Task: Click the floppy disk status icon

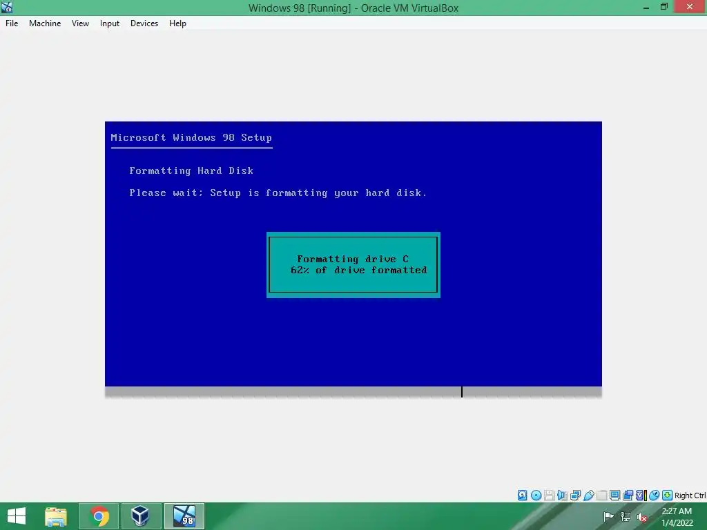Action: click(549, 495)
